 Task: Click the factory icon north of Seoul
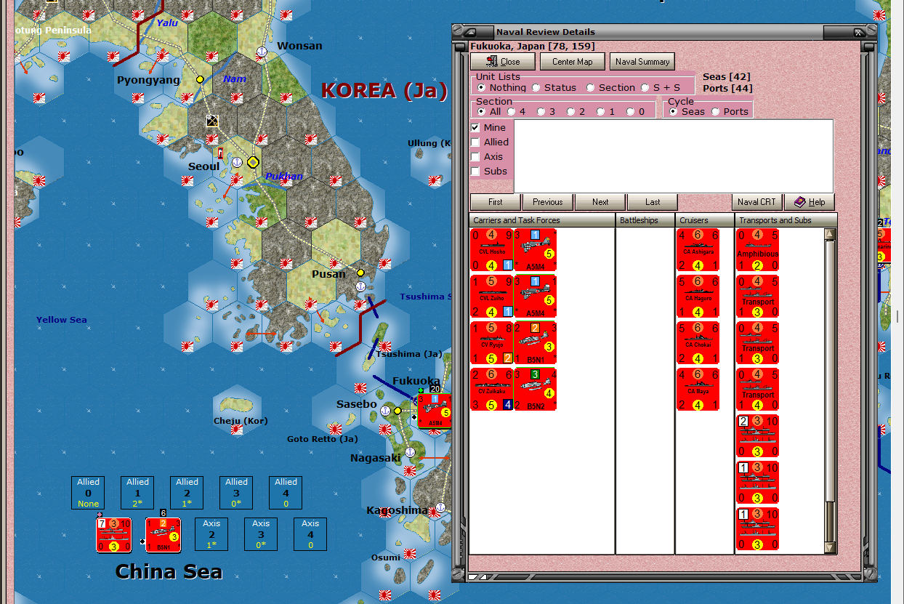pyautogui.click(x=211, y=121)
